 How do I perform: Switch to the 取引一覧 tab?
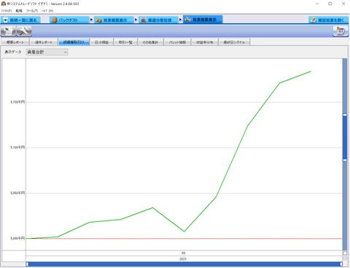pyautogui.click(x=125, y=42)
